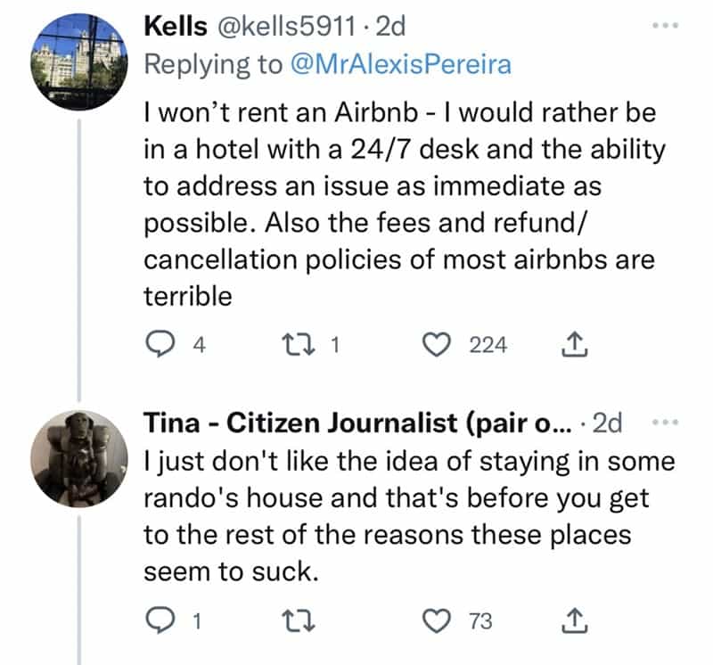Open Kells' profile picture

pyautogui.click(x=77, y=63)
